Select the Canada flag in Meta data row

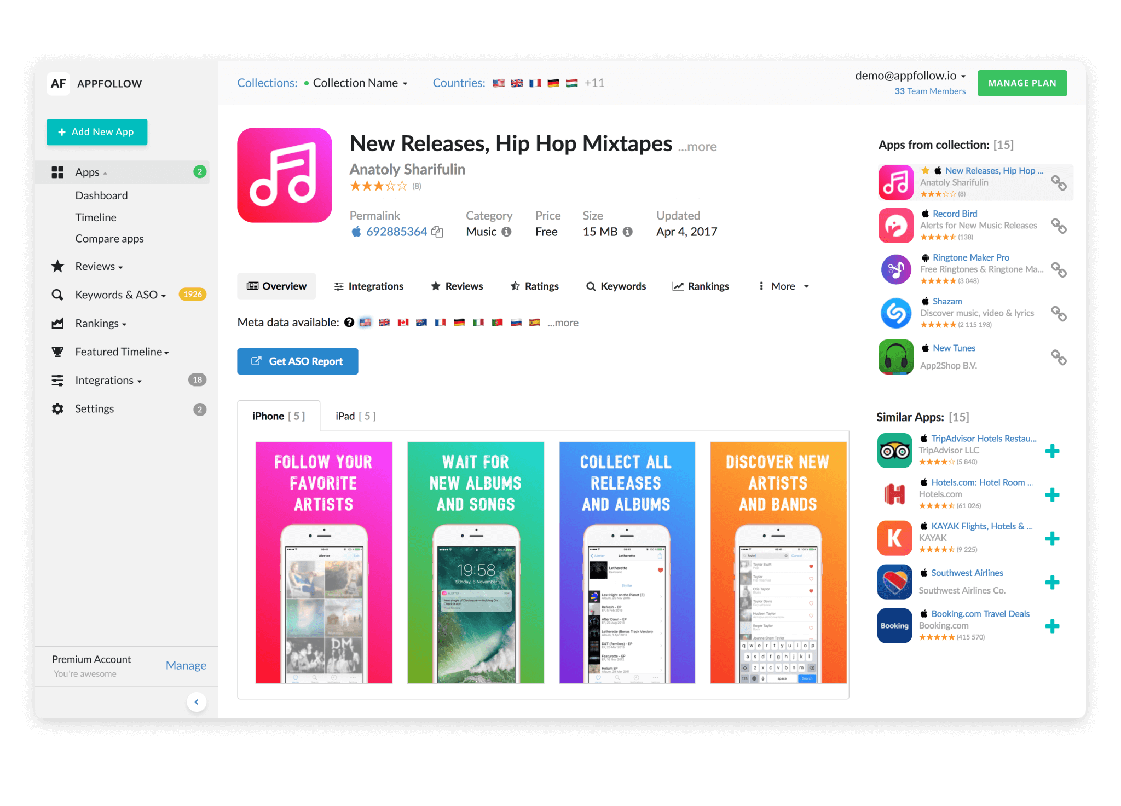[403, 323]
